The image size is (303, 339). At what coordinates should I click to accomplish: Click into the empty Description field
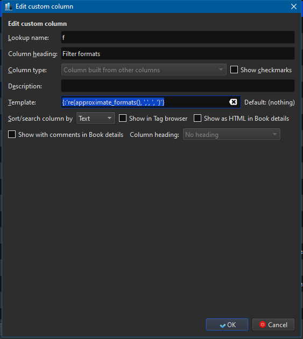point(178,86)
